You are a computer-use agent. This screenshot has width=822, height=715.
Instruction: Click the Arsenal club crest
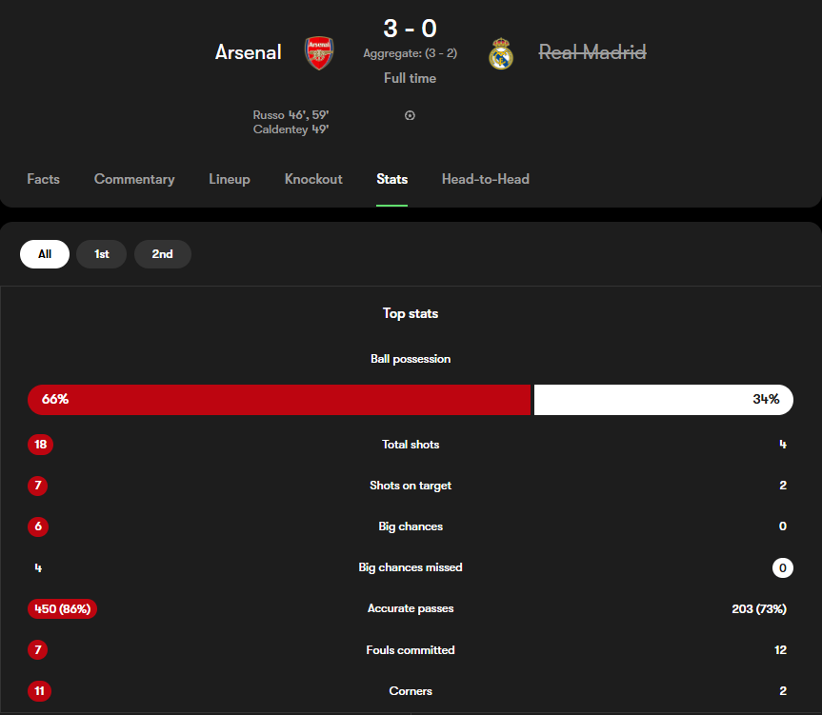319,53
